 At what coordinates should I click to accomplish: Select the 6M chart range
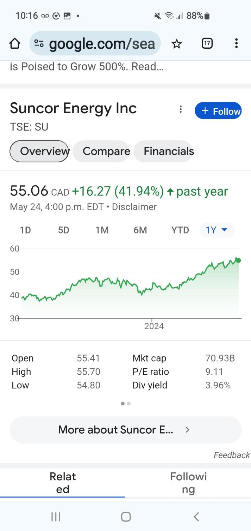pyautogui.click(x=140, y=230)
